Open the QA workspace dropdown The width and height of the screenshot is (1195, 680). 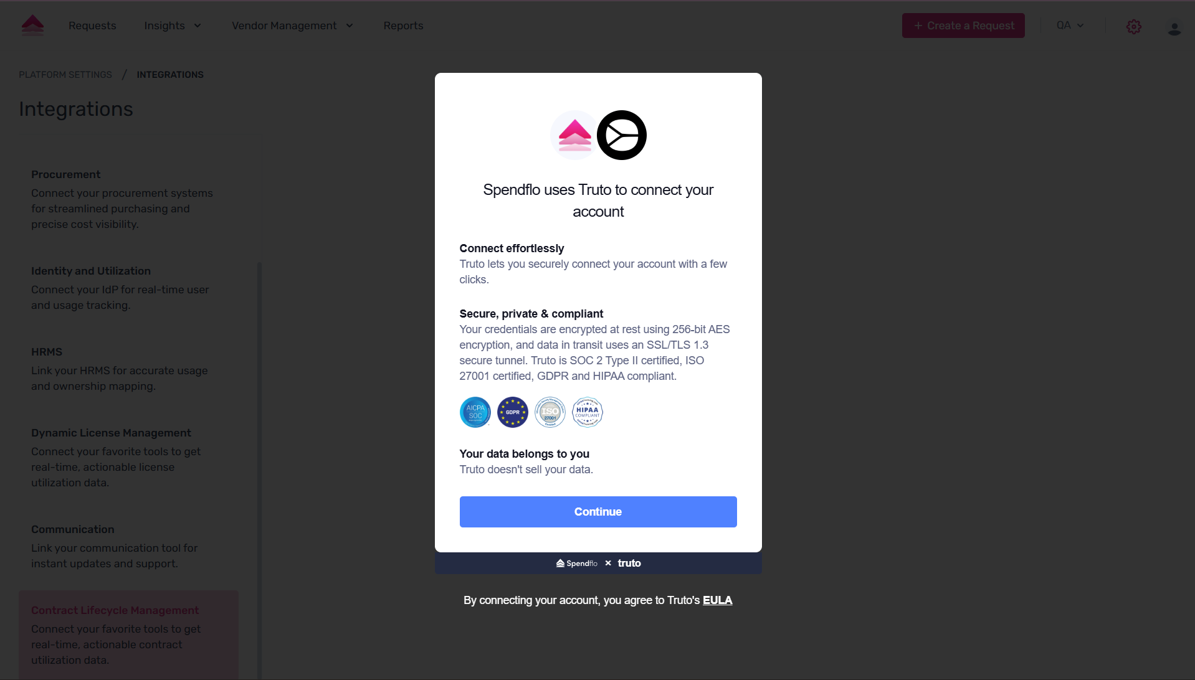[x=1070, y=26]
